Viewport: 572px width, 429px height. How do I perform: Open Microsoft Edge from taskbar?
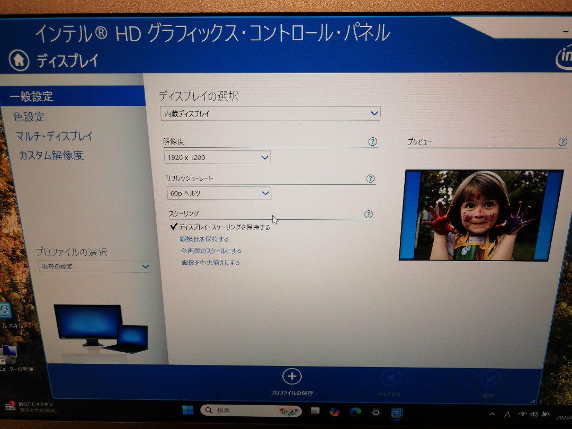coord(355,412)
